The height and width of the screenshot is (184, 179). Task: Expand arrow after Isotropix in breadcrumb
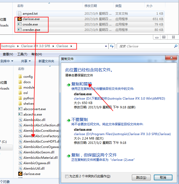[x=18, y=46]
